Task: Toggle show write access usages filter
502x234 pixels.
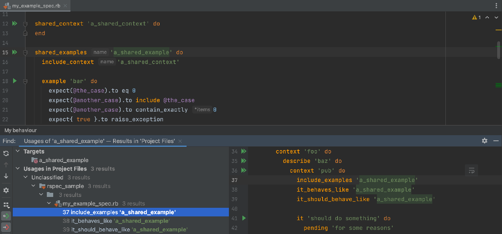Action: point(6,227)
